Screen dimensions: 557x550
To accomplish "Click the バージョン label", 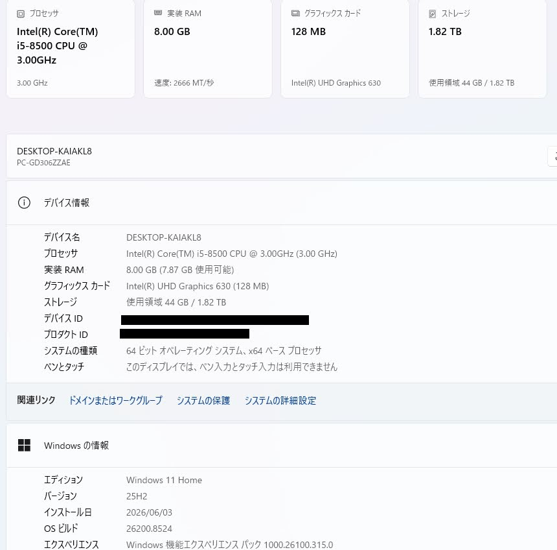I will (60, 496).
